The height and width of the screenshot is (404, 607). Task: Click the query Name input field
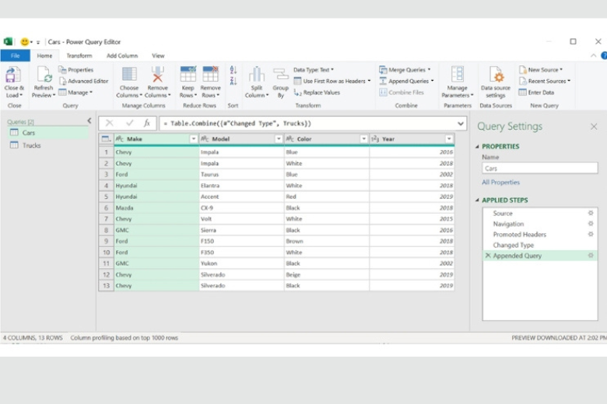pos(539,168)
